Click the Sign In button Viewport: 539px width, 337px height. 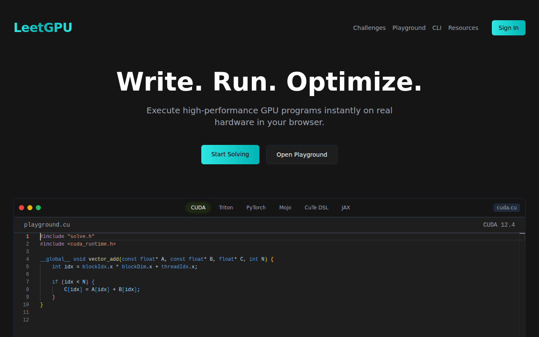pos(509,28)
